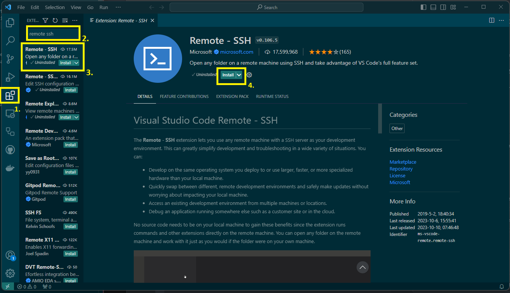The image size is (510, 293).
Task: Switch to the Feature Contributions tab
Action: (x=184, y=96)
